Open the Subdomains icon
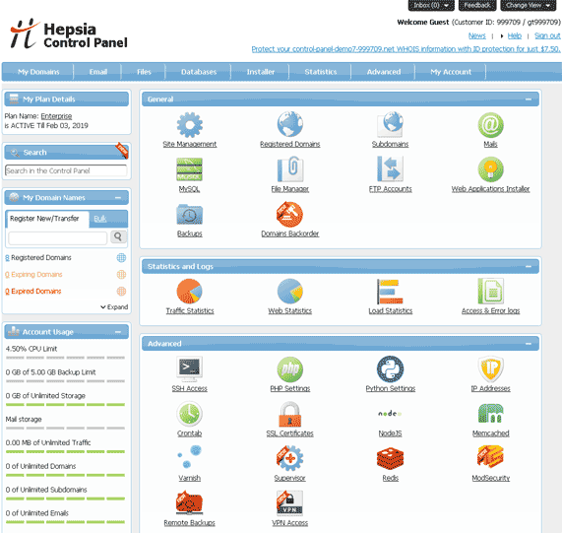 tap(391, 124)
